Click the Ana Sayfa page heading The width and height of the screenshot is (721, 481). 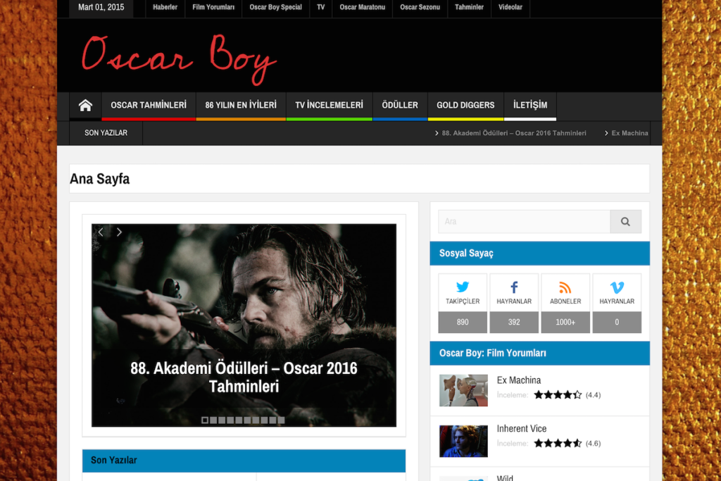coord(100,178)
